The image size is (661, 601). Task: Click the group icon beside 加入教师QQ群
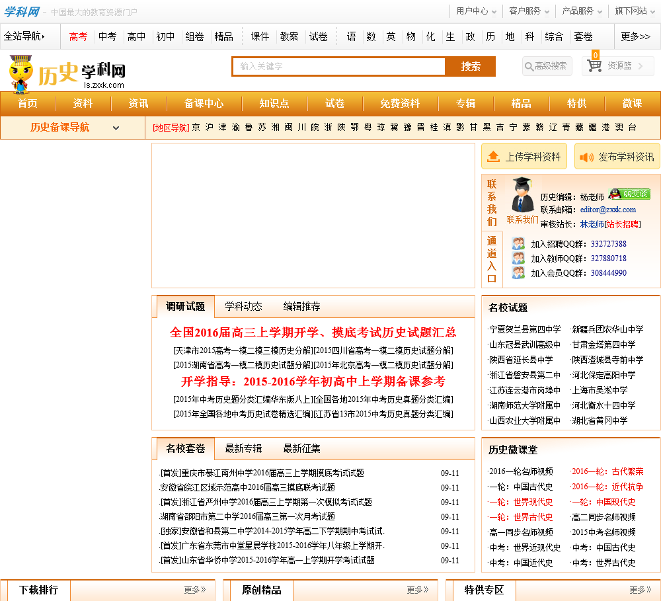pos(518,259)
